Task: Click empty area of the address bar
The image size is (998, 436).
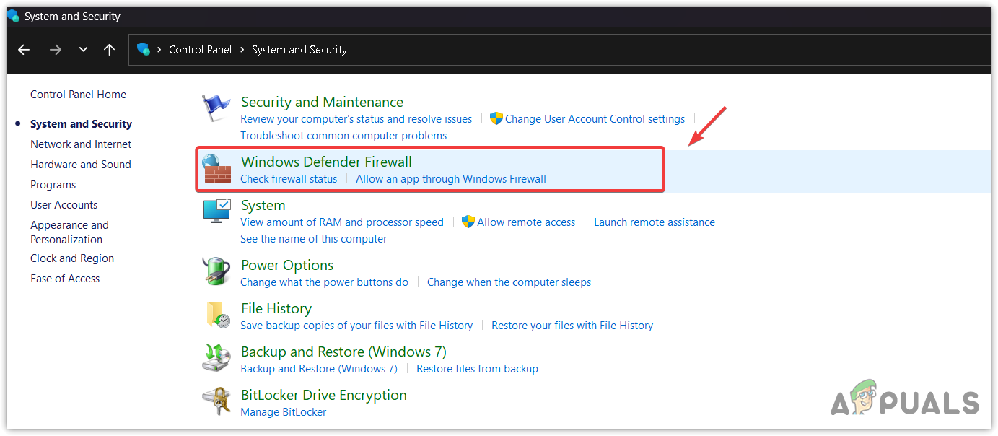Action: pyautogui.click(x=649, y=50)
